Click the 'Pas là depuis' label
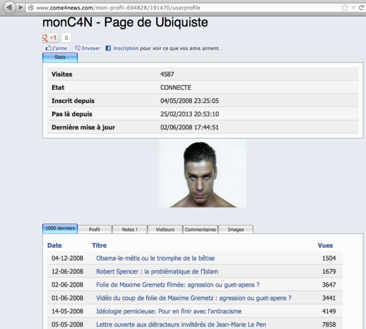 tap(72, 114)
